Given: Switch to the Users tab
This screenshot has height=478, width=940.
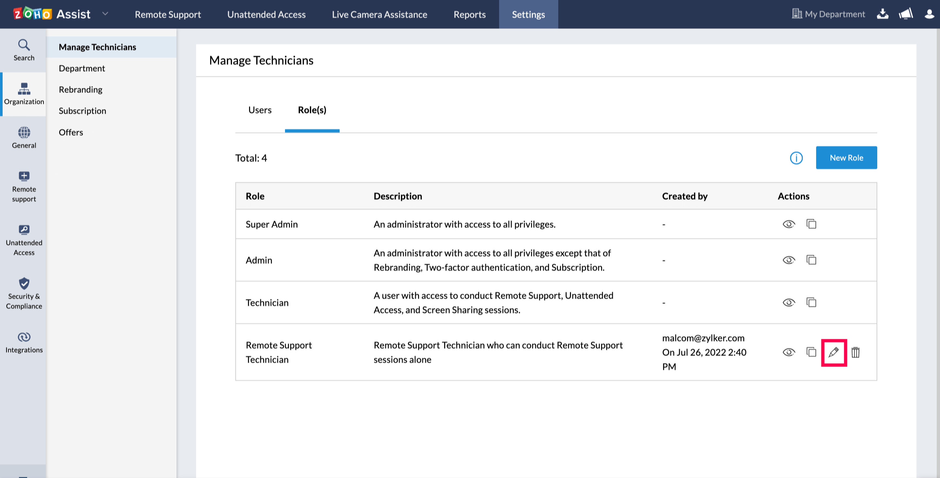Looking at the screenshot, I should click(x=260, y=110).
